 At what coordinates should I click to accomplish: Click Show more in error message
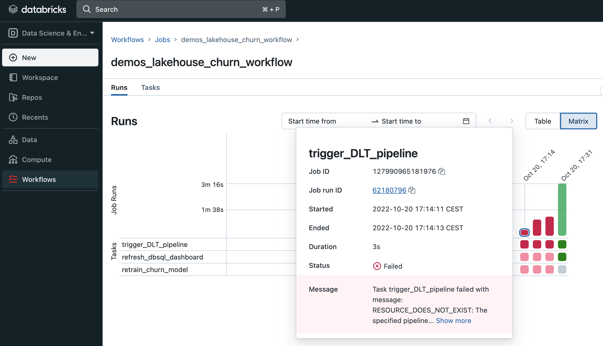453,321
